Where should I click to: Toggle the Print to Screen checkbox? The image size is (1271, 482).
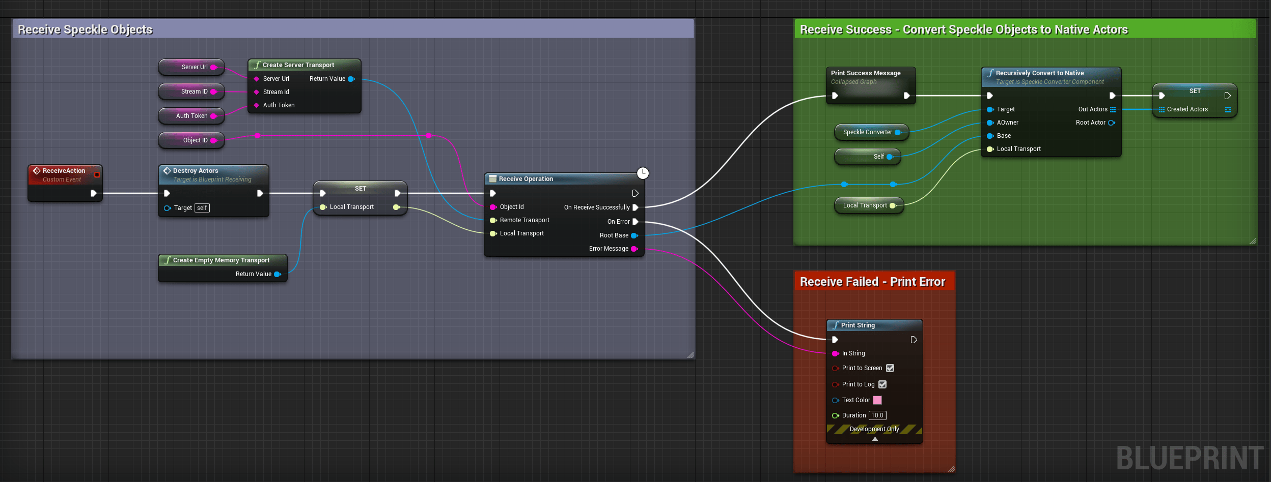[890, 368]
